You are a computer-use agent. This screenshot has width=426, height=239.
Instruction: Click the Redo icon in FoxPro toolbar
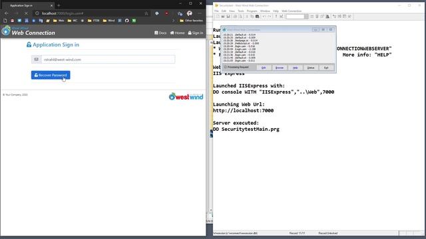click(x=269, y=17)
